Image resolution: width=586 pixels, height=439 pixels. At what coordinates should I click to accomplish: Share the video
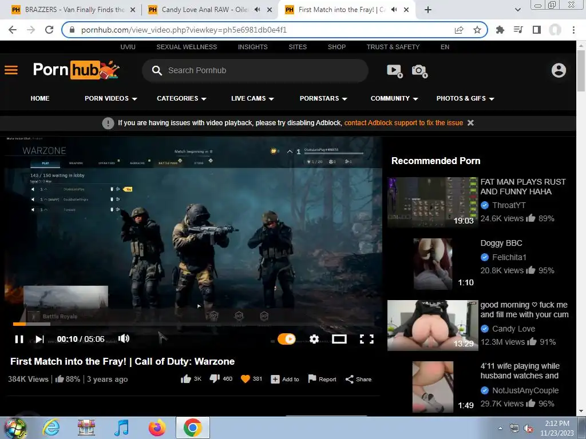[x=358, y=379]
